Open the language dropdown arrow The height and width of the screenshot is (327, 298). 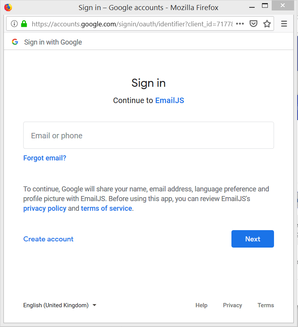pos(94,305)
